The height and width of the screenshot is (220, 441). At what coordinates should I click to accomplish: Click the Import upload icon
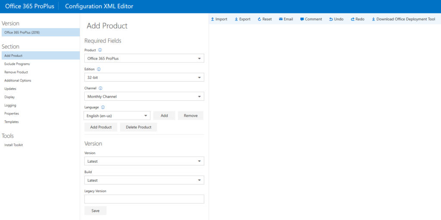(x=212, y=19)
